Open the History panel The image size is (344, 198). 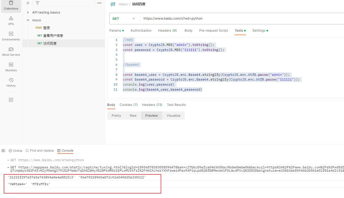(11, 83)
